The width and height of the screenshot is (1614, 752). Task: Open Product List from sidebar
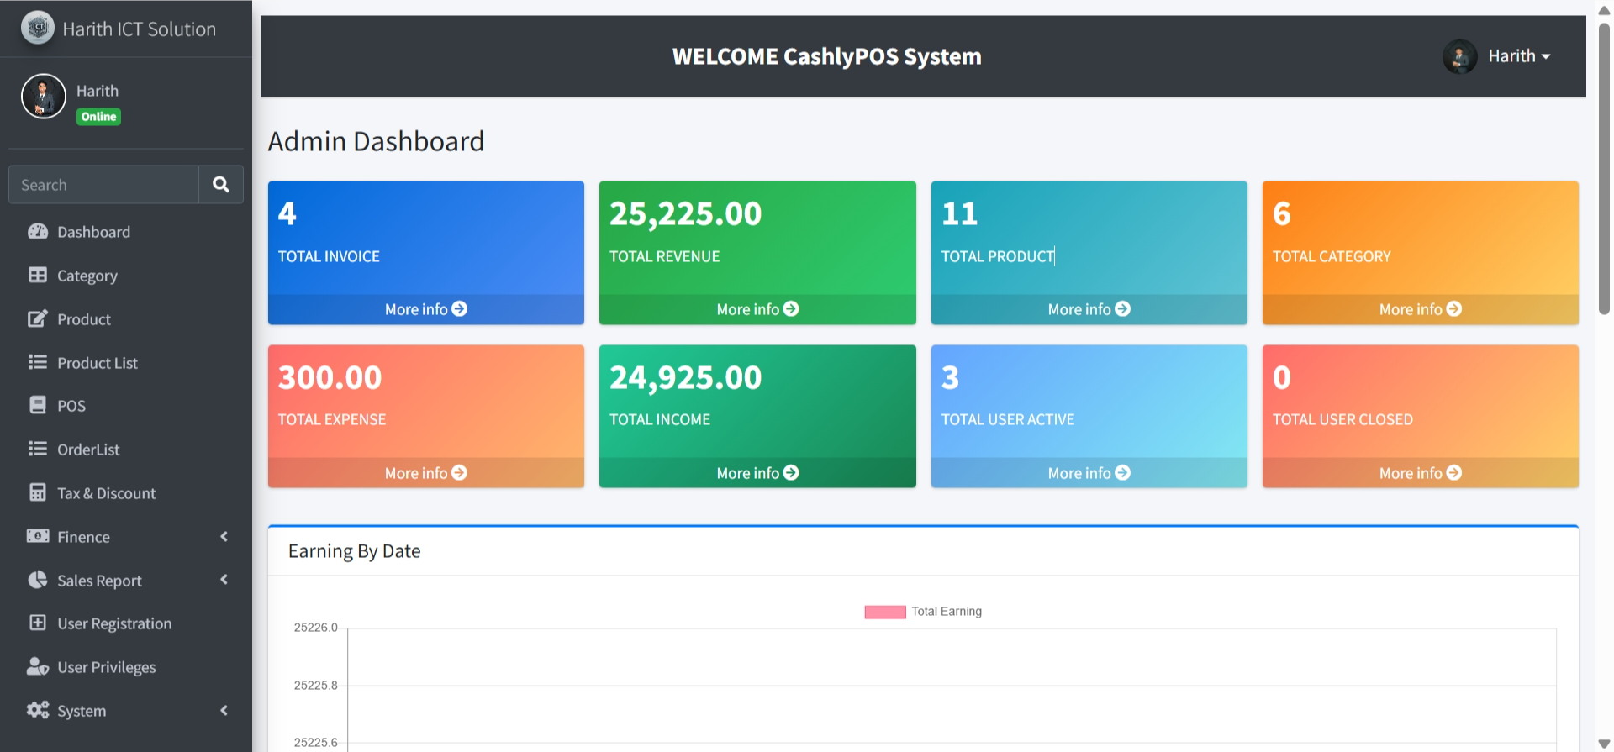(97, 363)
